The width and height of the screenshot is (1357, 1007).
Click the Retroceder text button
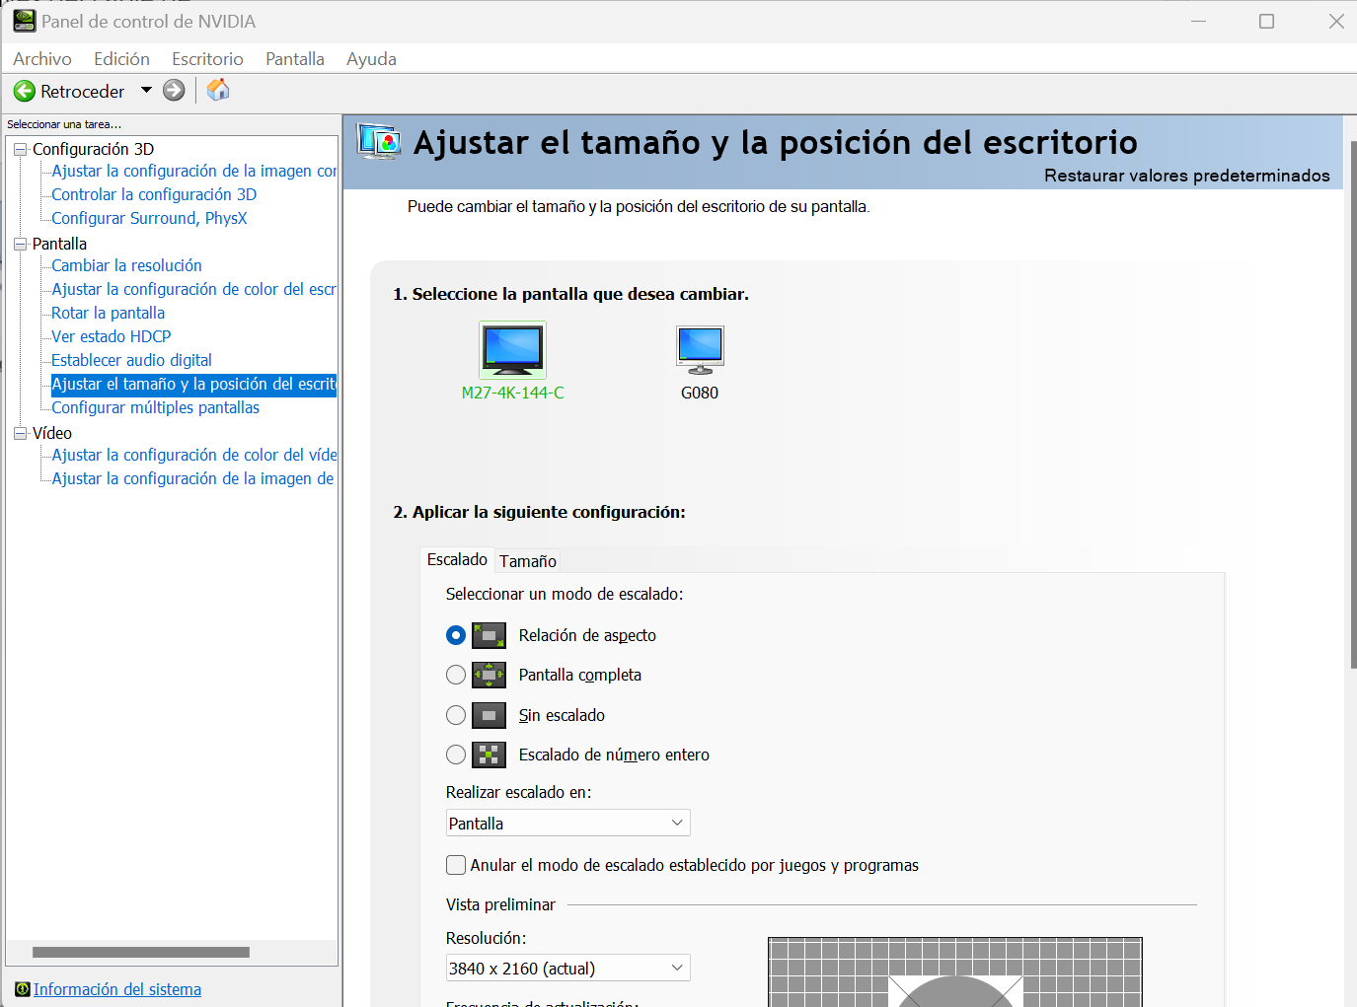click(x=83, y=91)
